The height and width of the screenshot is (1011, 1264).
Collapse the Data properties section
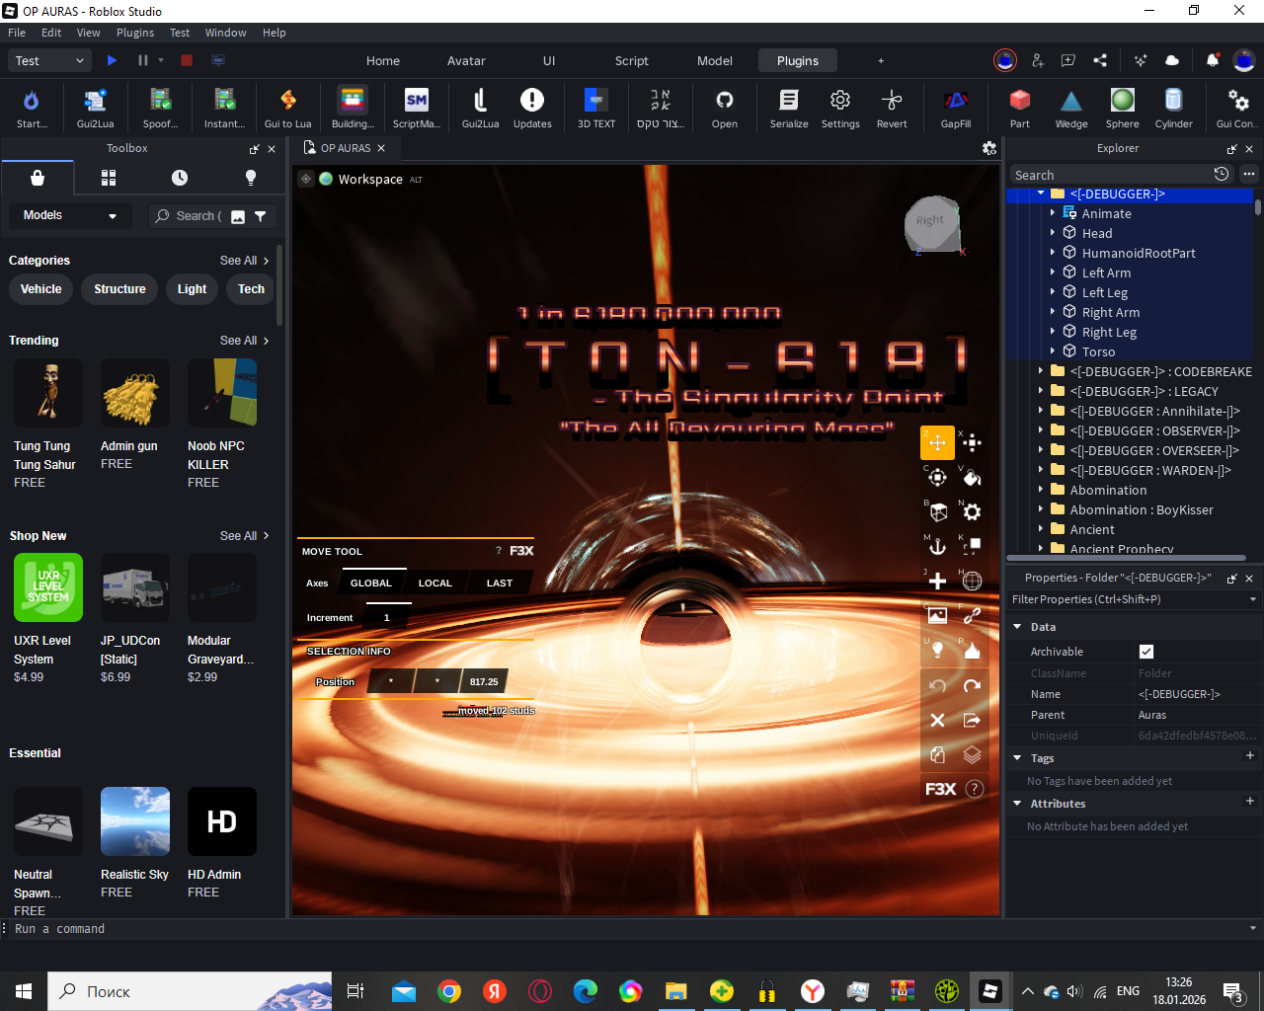1017,627
